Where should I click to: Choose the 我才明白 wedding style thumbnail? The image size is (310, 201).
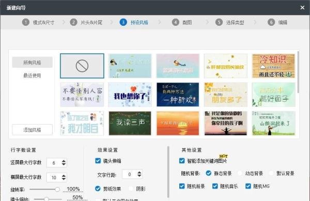coord(82,123)
